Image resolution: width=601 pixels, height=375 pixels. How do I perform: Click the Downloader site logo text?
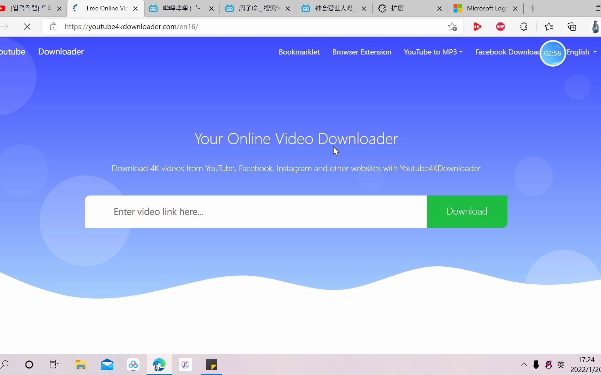[x=61, y=52]
